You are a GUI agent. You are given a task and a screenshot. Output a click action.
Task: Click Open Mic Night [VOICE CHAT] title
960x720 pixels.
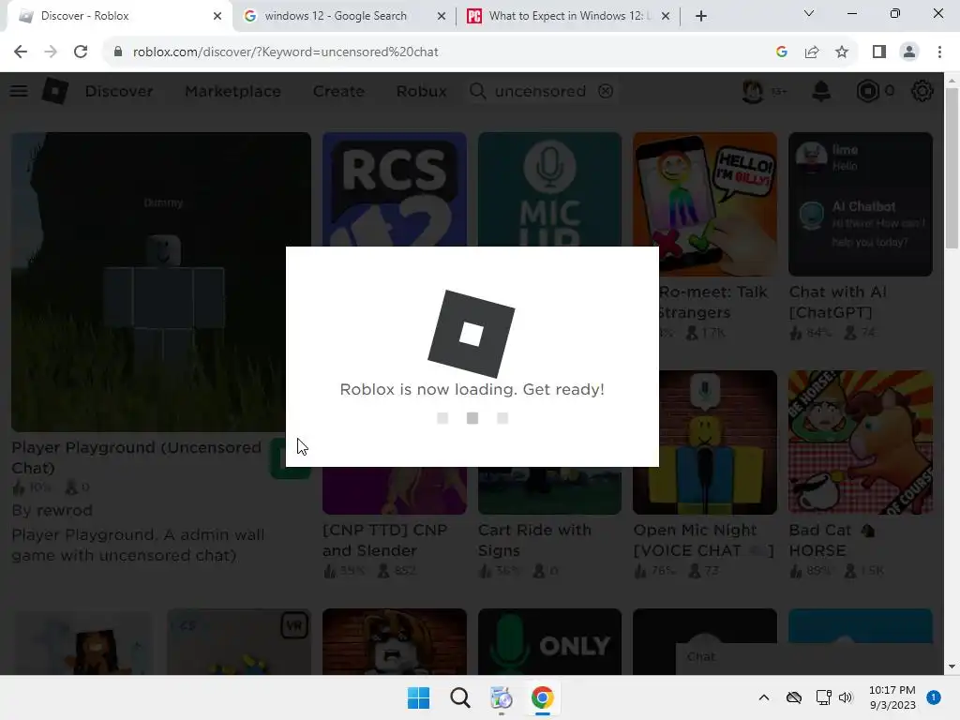point(703,540)
